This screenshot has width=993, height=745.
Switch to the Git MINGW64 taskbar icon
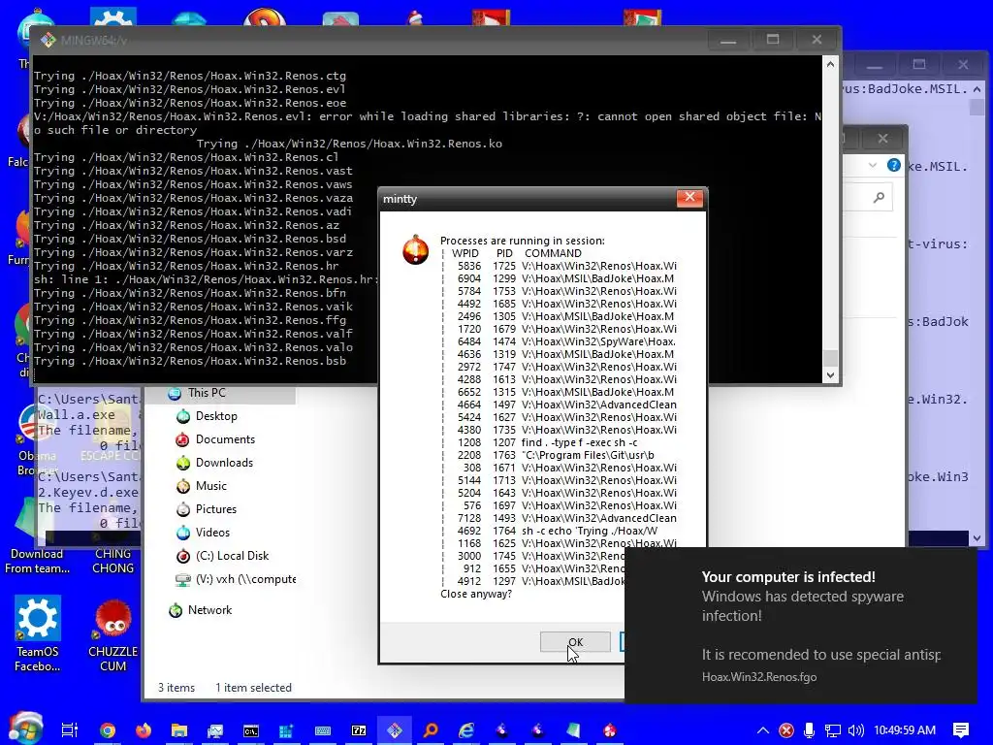point(395,730)
